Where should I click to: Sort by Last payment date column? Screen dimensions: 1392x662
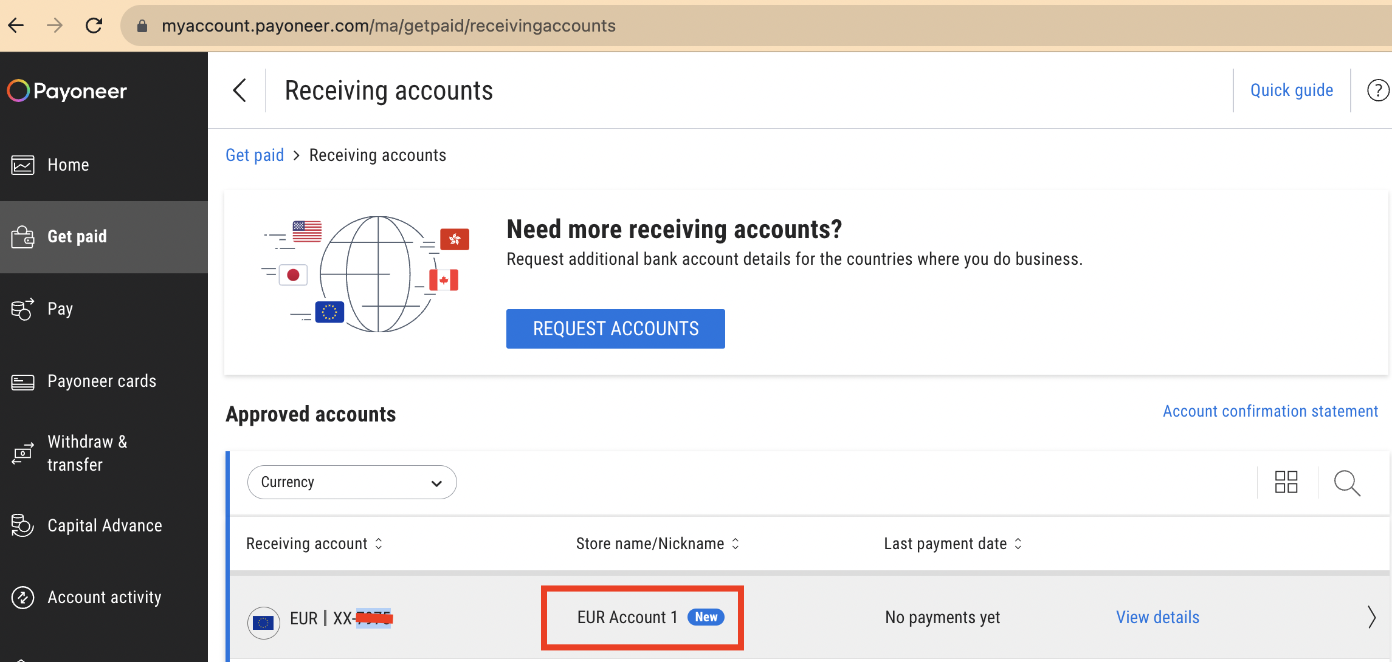(x=953, y=544)
